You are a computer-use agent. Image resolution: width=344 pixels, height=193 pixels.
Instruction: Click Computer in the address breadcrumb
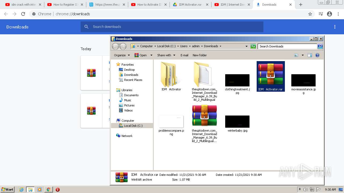point(146,46)
